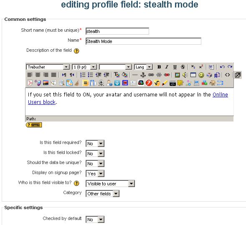The width and height of the screenshot is (246, 225).
Task: Center align text in editor
Action: click(x=38, y=75)
